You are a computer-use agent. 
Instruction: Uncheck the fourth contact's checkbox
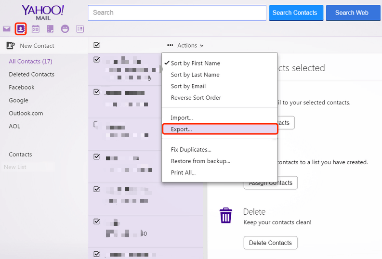coord(97,156)
